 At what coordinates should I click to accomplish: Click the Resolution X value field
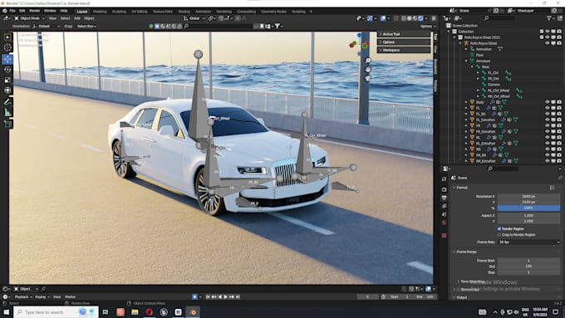click(528, 197)
